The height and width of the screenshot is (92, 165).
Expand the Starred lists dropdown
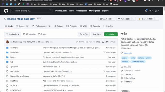(157, 19)
